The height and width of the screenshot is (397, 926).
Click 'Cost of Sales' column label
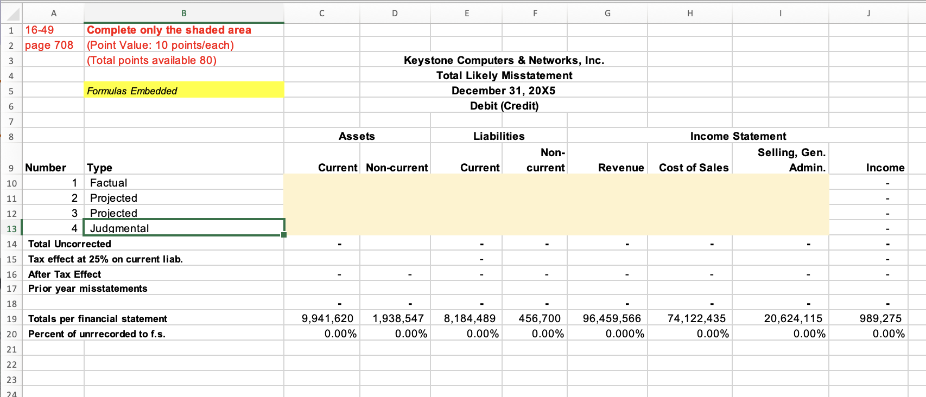(x=694, y=168)
